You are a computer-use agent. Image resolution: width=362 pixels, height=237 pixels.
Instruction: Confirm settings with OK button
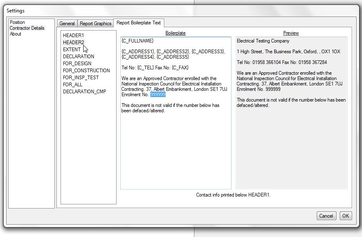click(346, 216)
